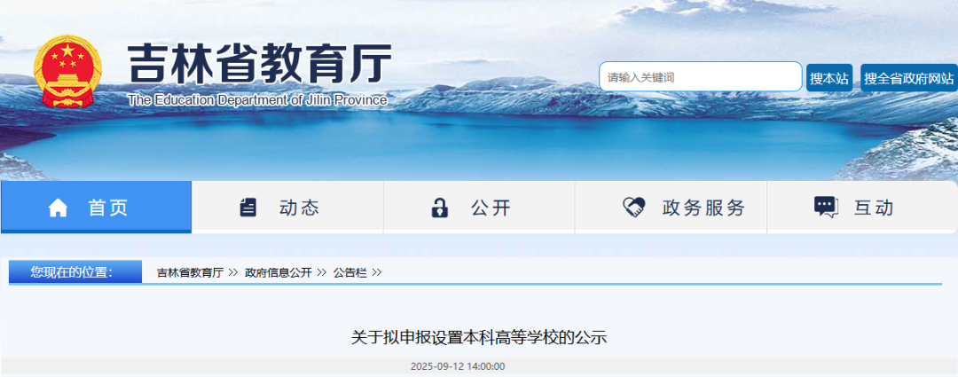Image resolution: width=958 pixels, height=377 pixels.
Task: Click the national emblem logo
Action: point(67,72)
